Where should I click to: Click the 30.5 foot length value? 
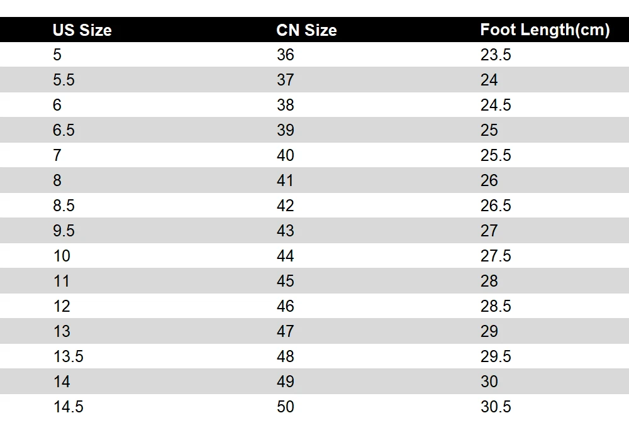(496, 407)
